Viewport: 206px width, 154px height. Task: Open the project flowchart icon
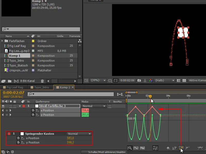tap(80, 41)
